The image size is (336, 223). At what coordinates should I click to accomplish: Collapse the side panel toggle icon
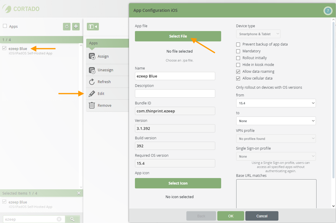[x=93, y=27]
